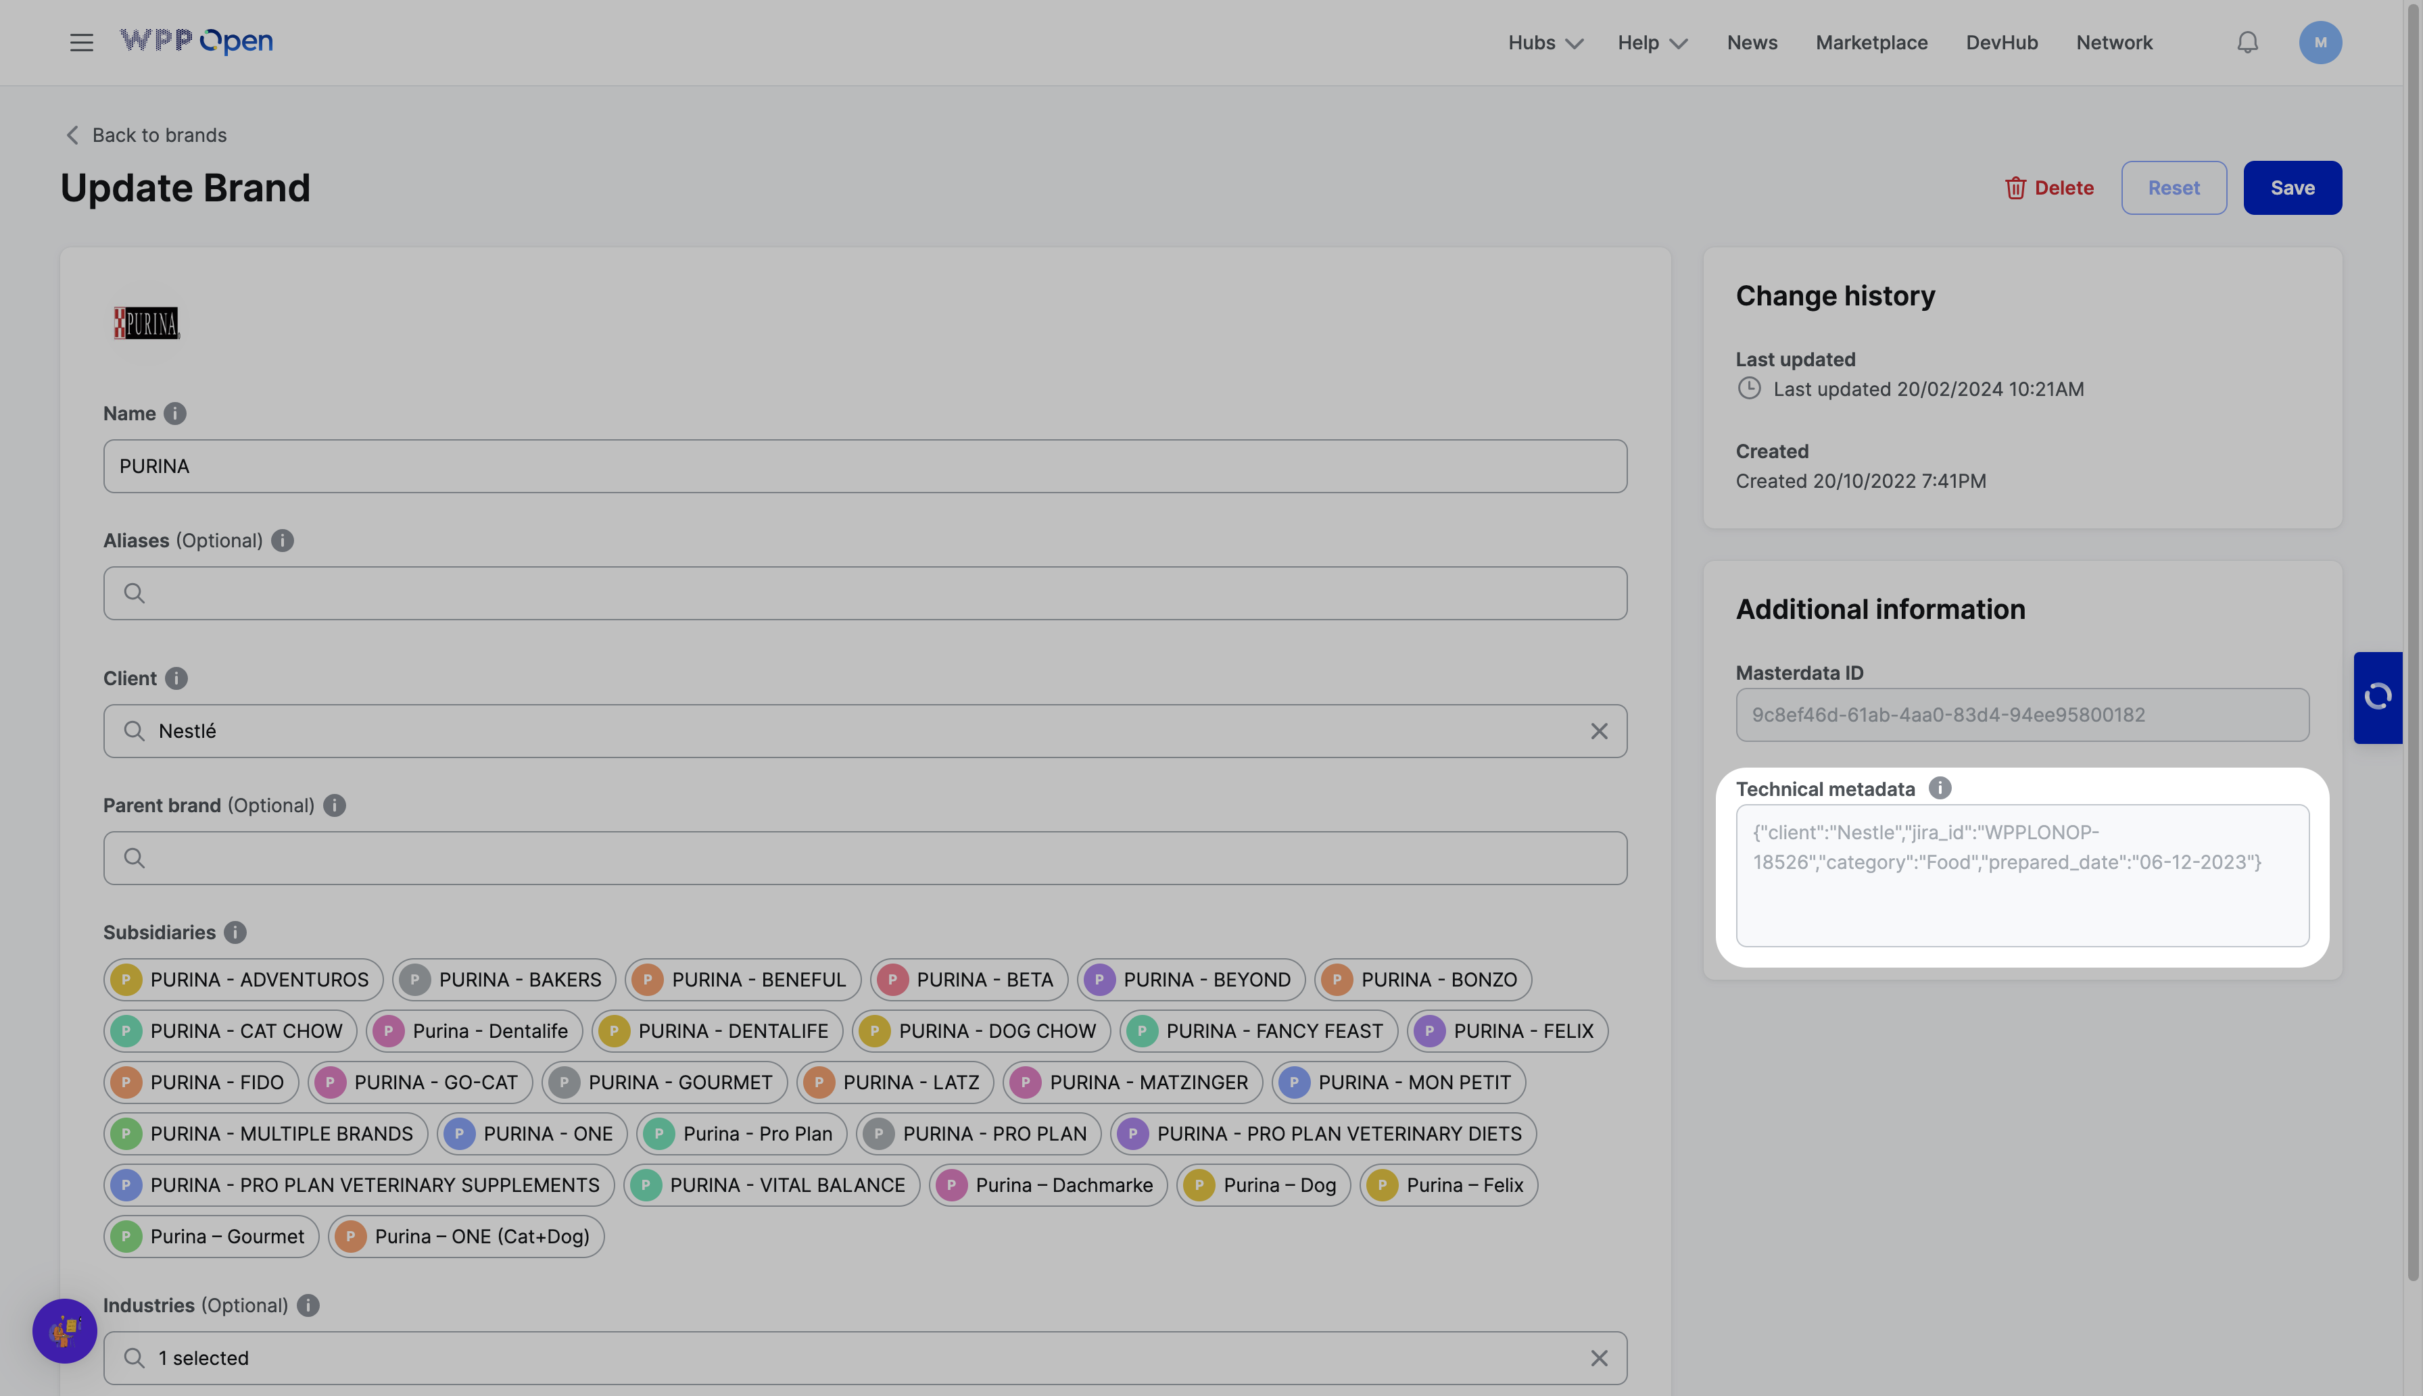
Task: Click the notifications bell icon
Action: click(2247, 42)
